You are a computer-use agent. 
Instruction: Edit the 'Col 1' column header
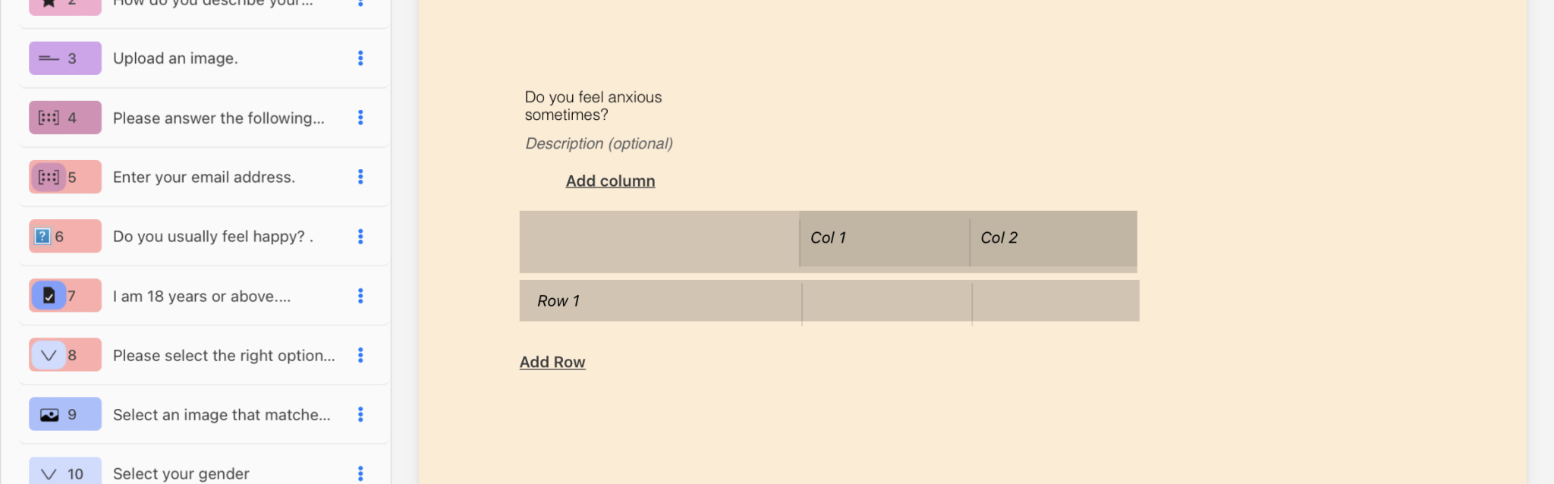point(828,238)
